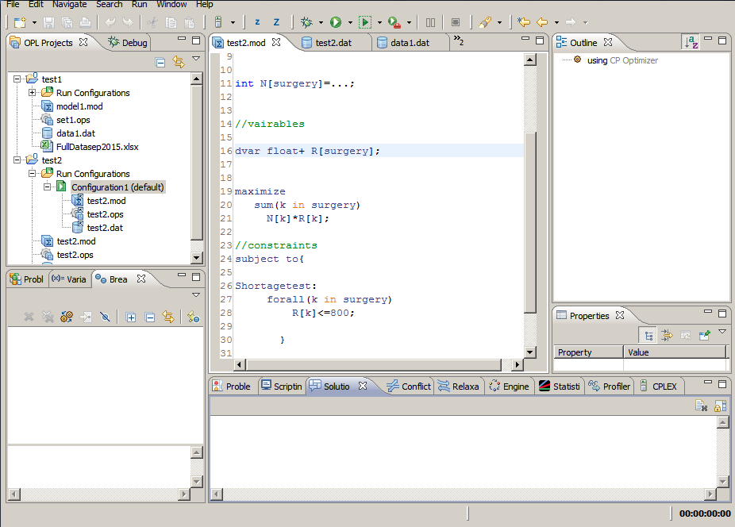Click Remove All Breakpoints icon
This screenshot has width=735, height=527.
48,317
